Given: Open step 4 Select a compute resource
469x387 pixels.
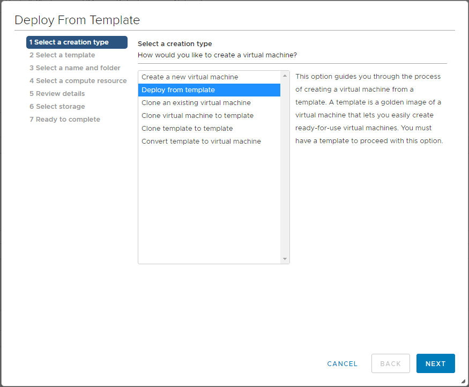Looking at the screenshot, I should [x=78, y=81].
